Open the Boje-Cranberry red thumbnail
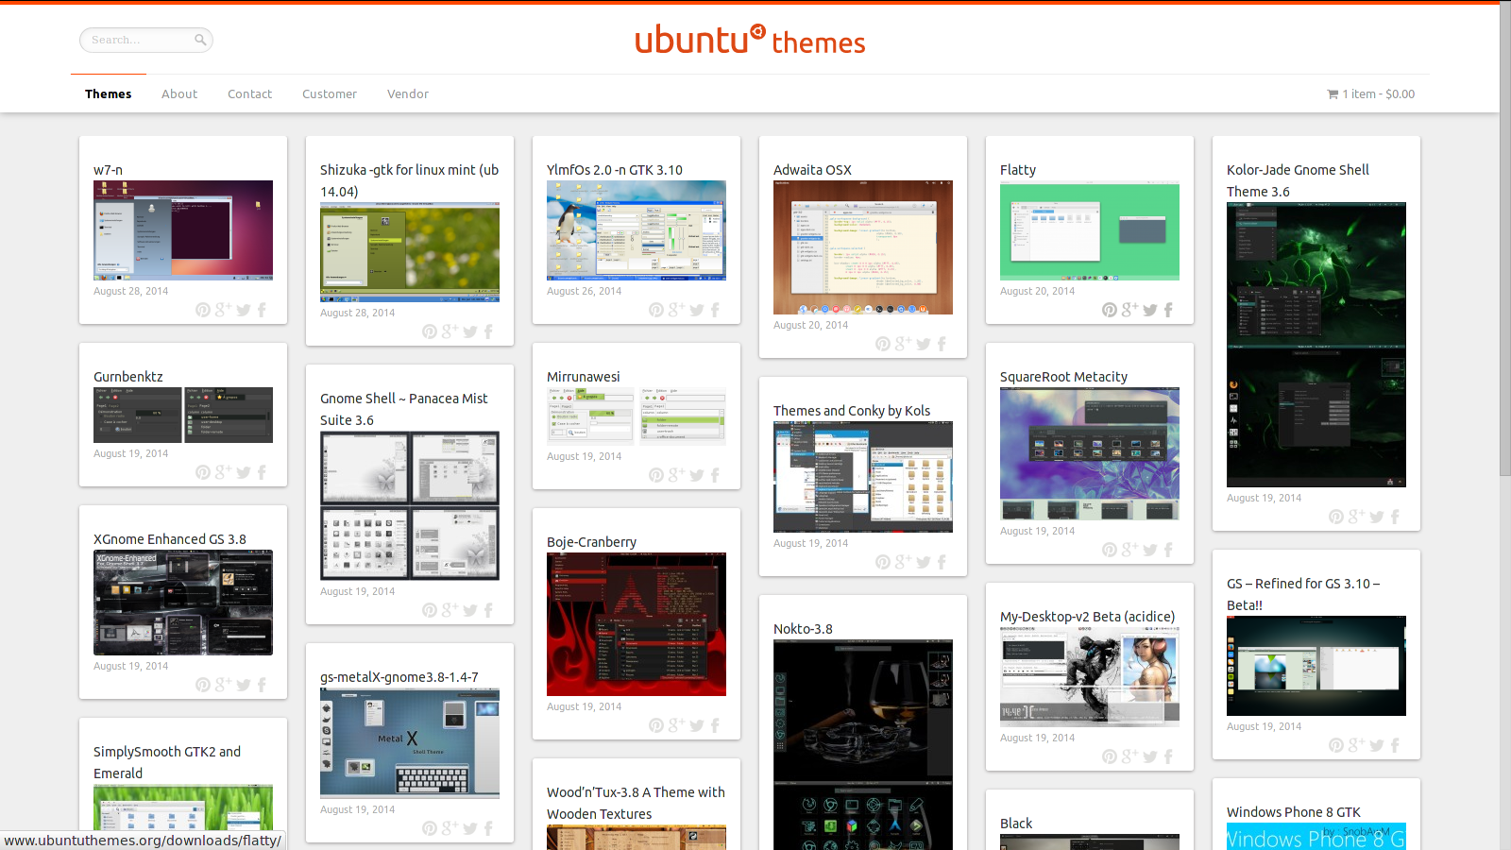This screenshot has width=1511, height=850. pyautogui.click(x=637, y=624)
